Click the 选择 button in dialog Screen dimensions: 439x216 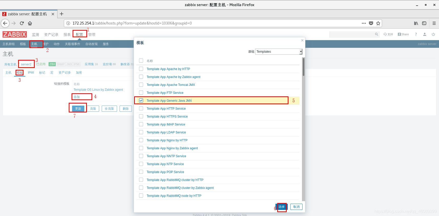click(x=281, y=207)
